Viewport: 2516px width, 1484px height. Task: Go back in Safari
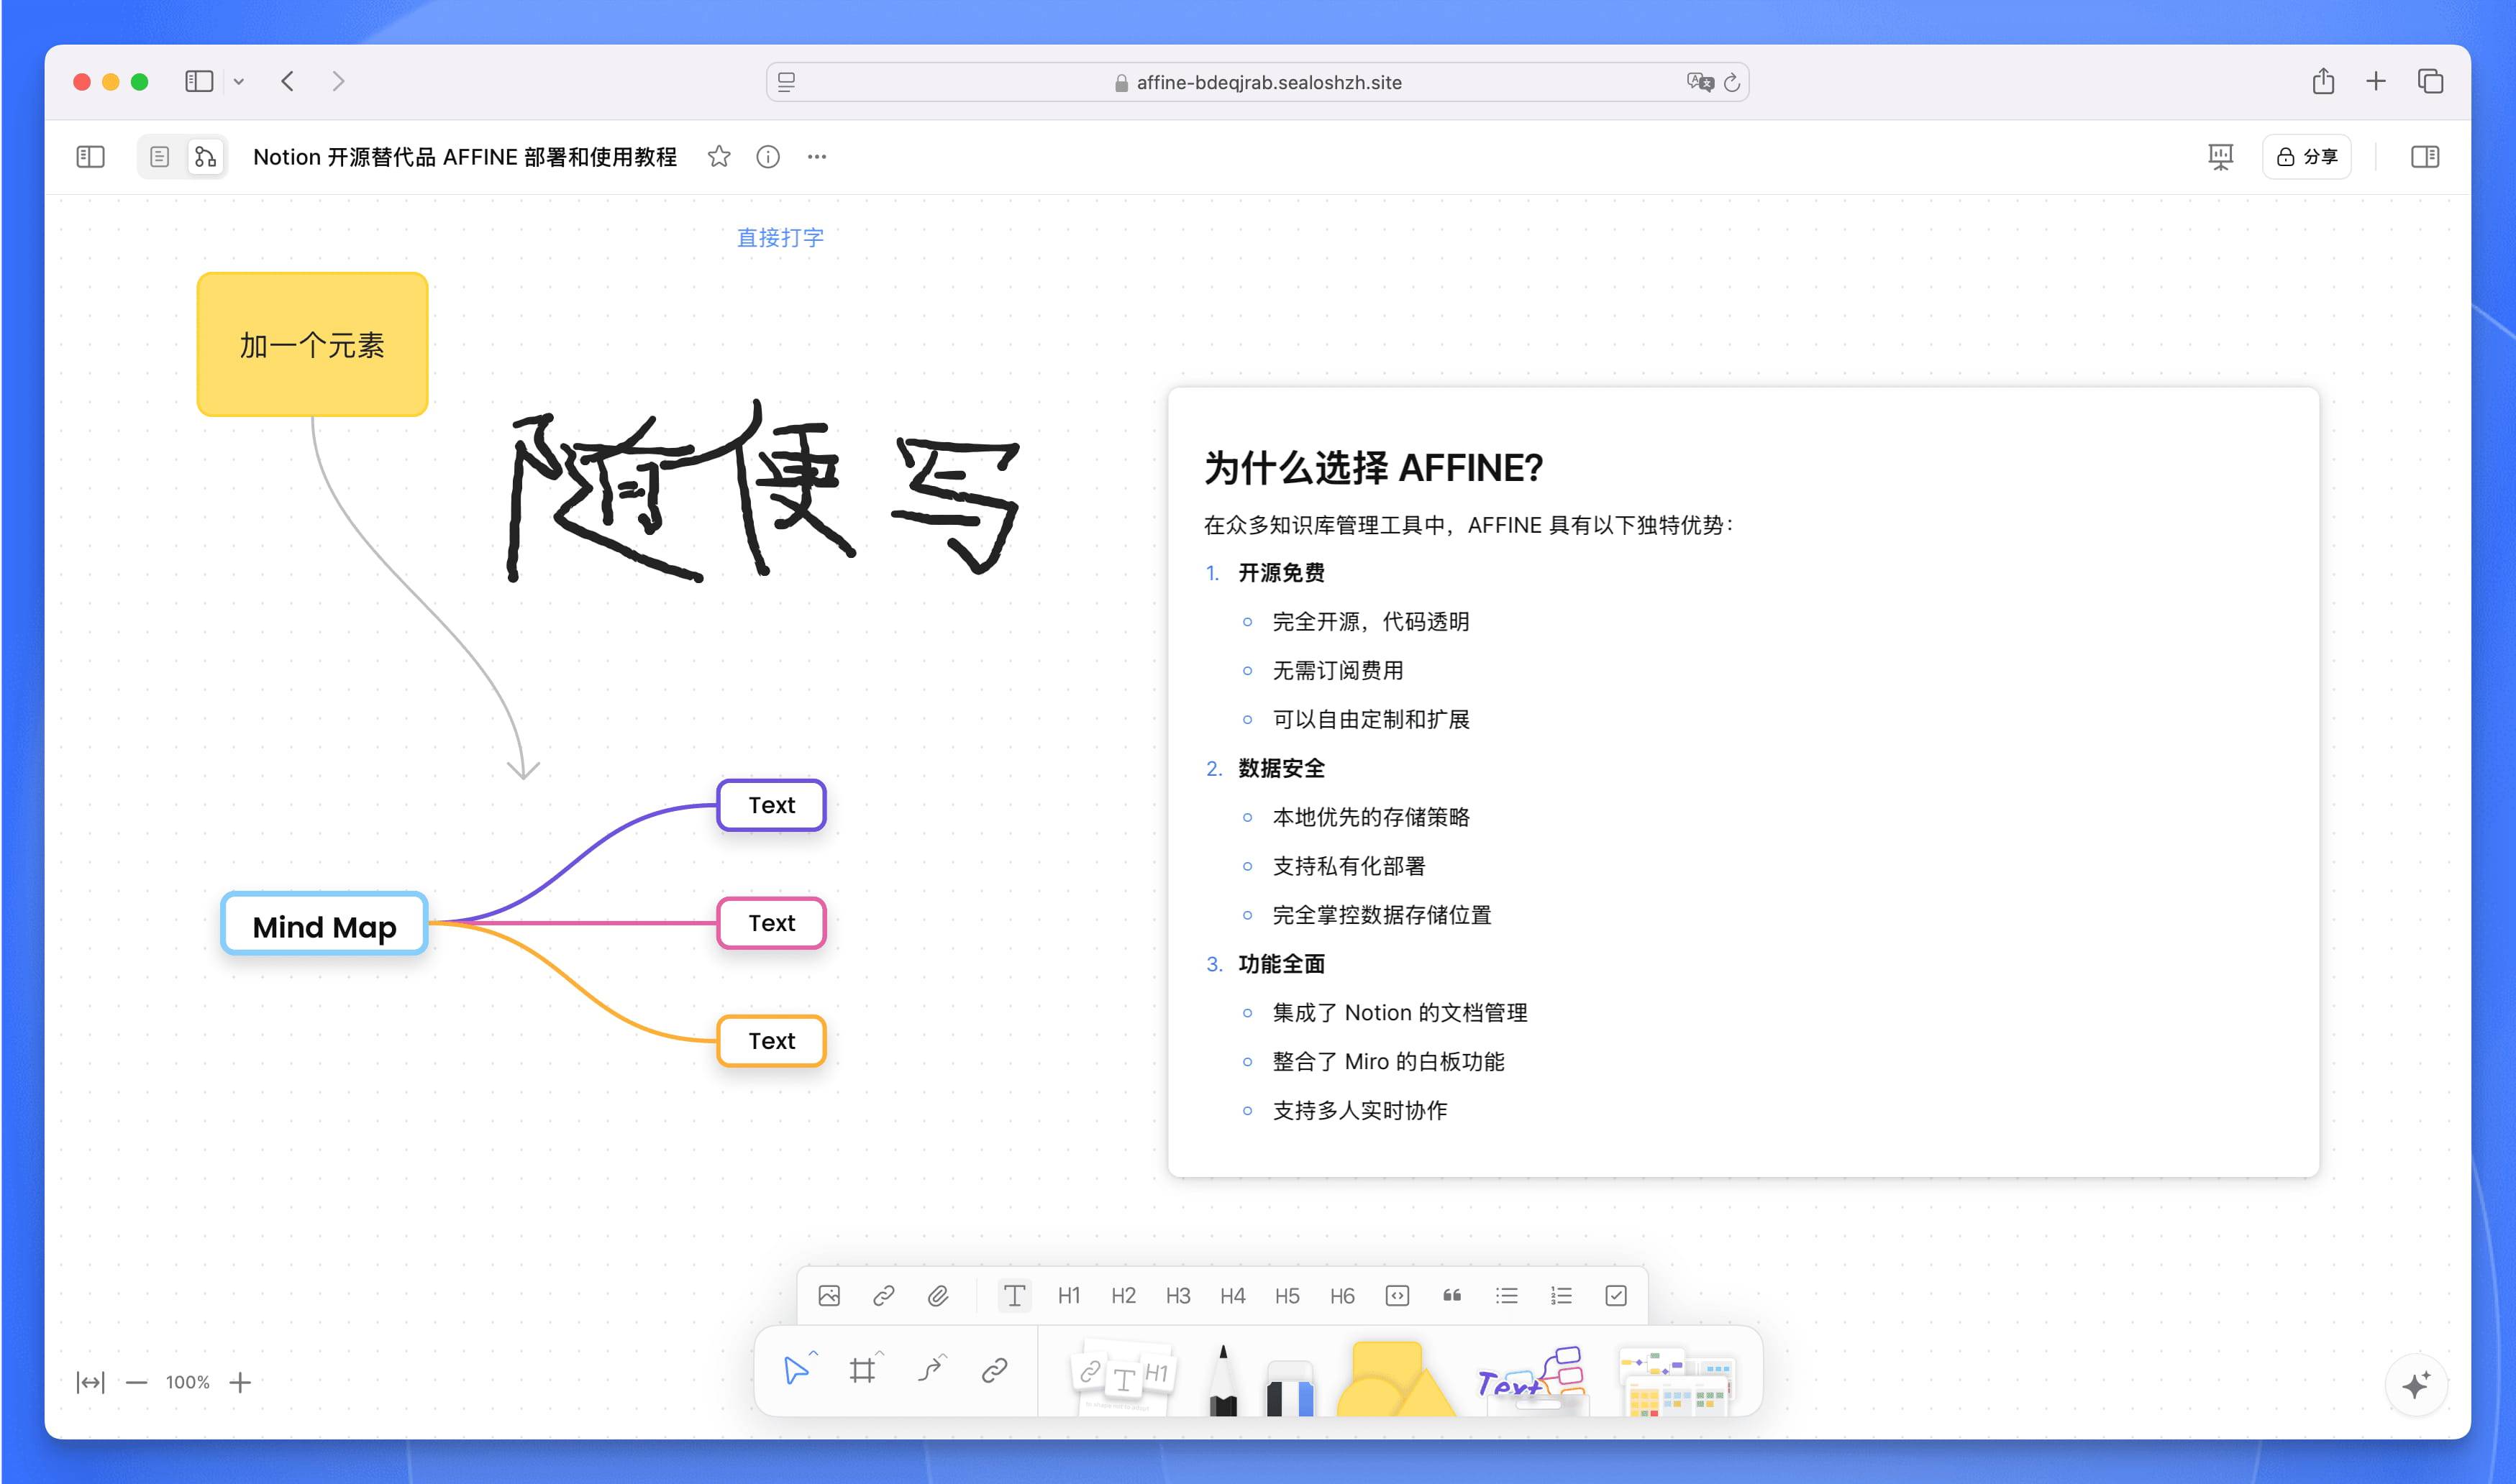click(x=288, y=81)
